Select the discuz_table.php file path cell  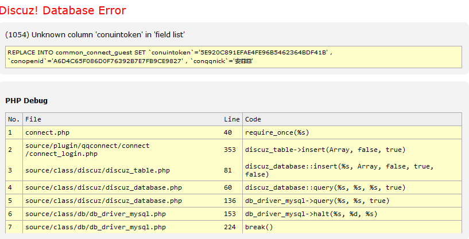click(x=97, y=170)
